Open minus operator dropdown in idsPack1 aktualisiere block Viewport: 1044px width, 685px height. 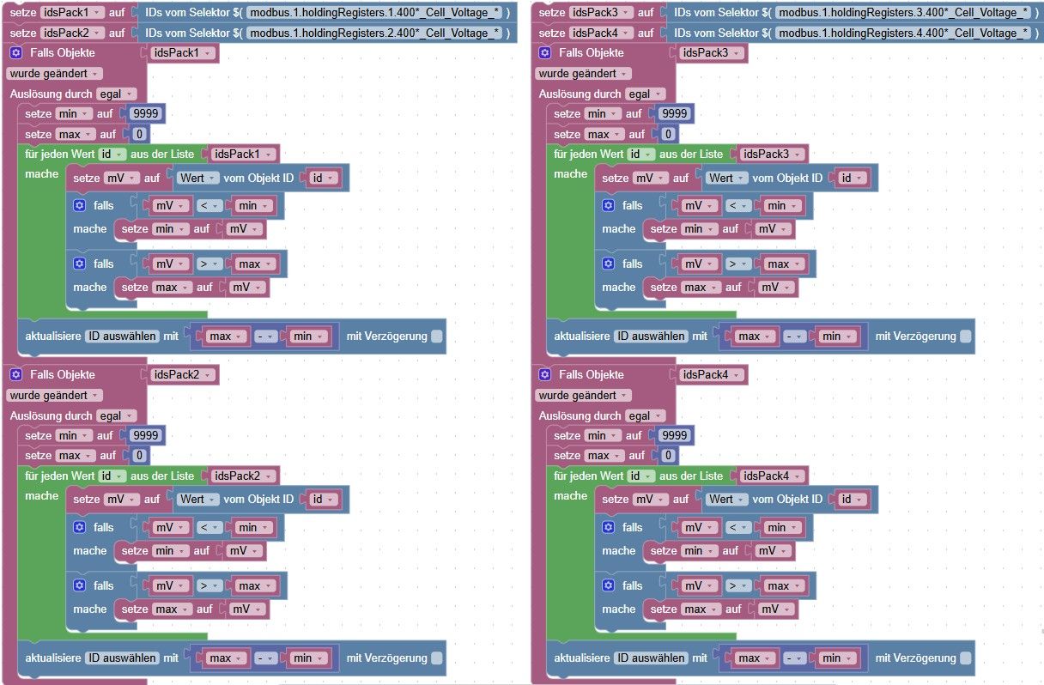(265, 336)
